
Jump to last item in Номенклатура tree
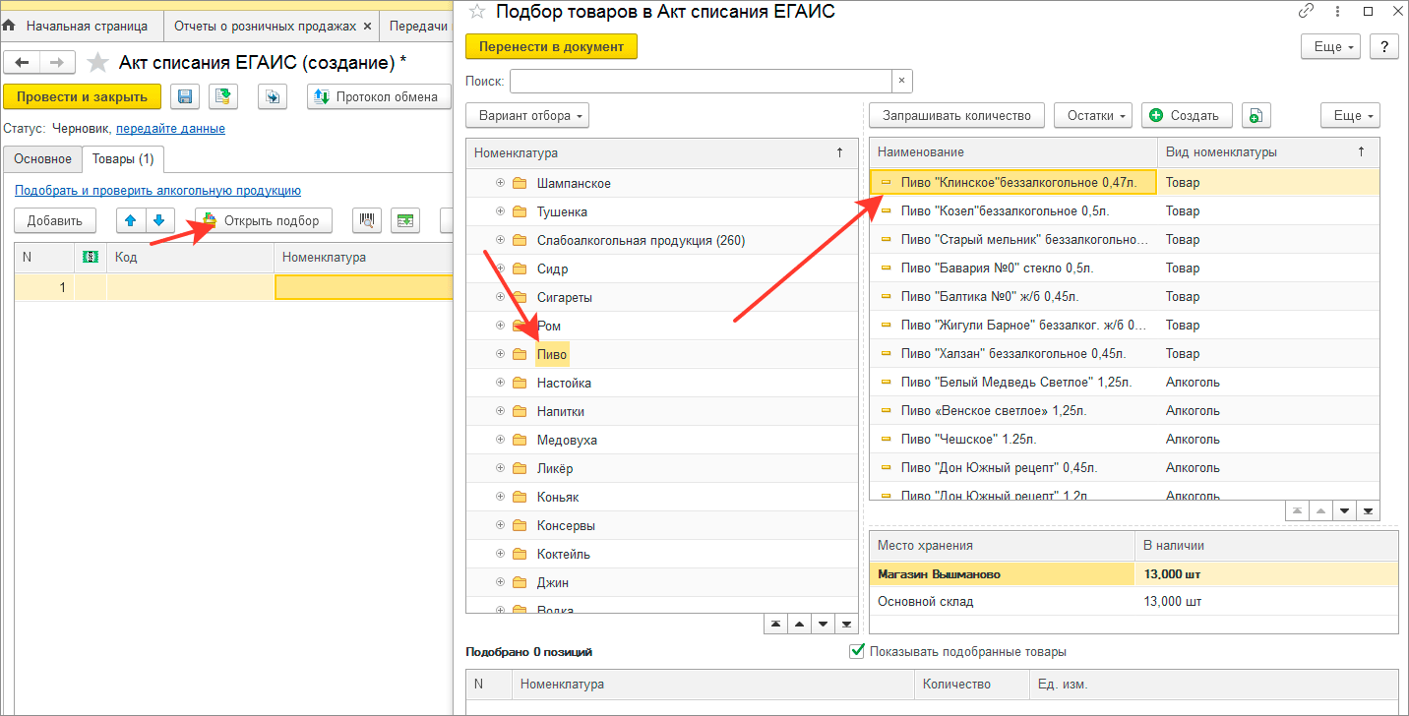coord(846,624)
